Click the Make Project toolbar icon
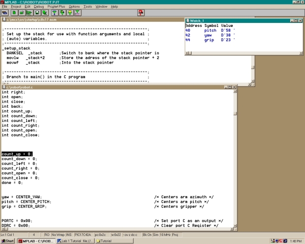Screen dimensions: 305x244 (x=62, y=13)
